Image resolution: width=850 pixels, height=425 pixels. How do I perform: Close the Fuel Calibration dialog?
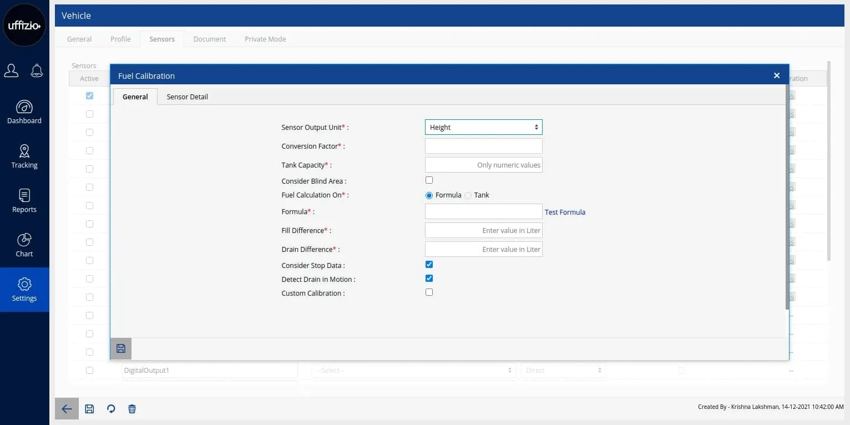(777, 75)
